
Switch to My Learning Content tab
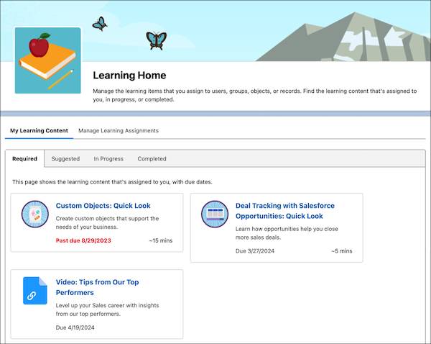39,130
